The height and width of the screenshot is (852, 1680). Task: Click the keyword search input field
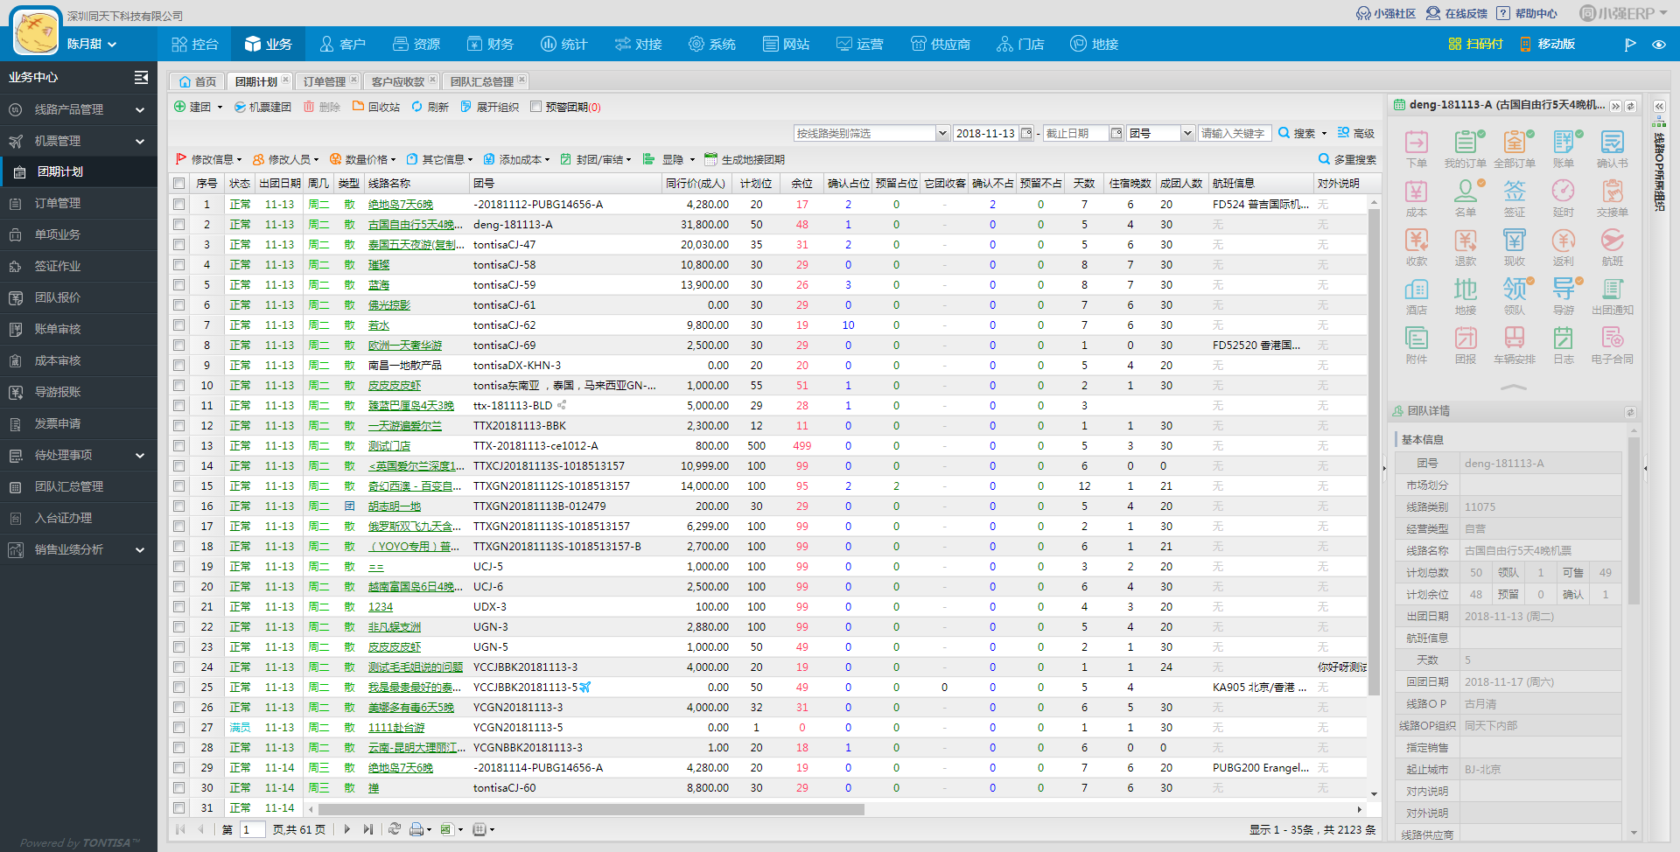[x=1234, y=133]
